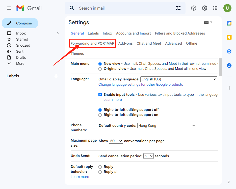Uncheck Enable input tools checkbox
This screenshot has height=189, width=236.
pyautogui.click(x=100, y=95)
